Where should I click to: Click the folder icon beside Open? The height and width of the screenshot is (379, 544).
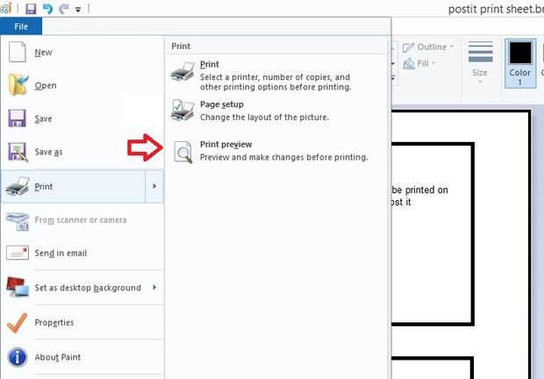tap(18, 84)
